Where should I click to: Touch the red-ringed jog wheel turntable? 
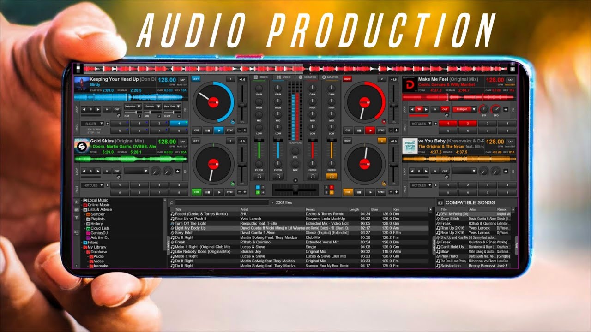(365, 102)
